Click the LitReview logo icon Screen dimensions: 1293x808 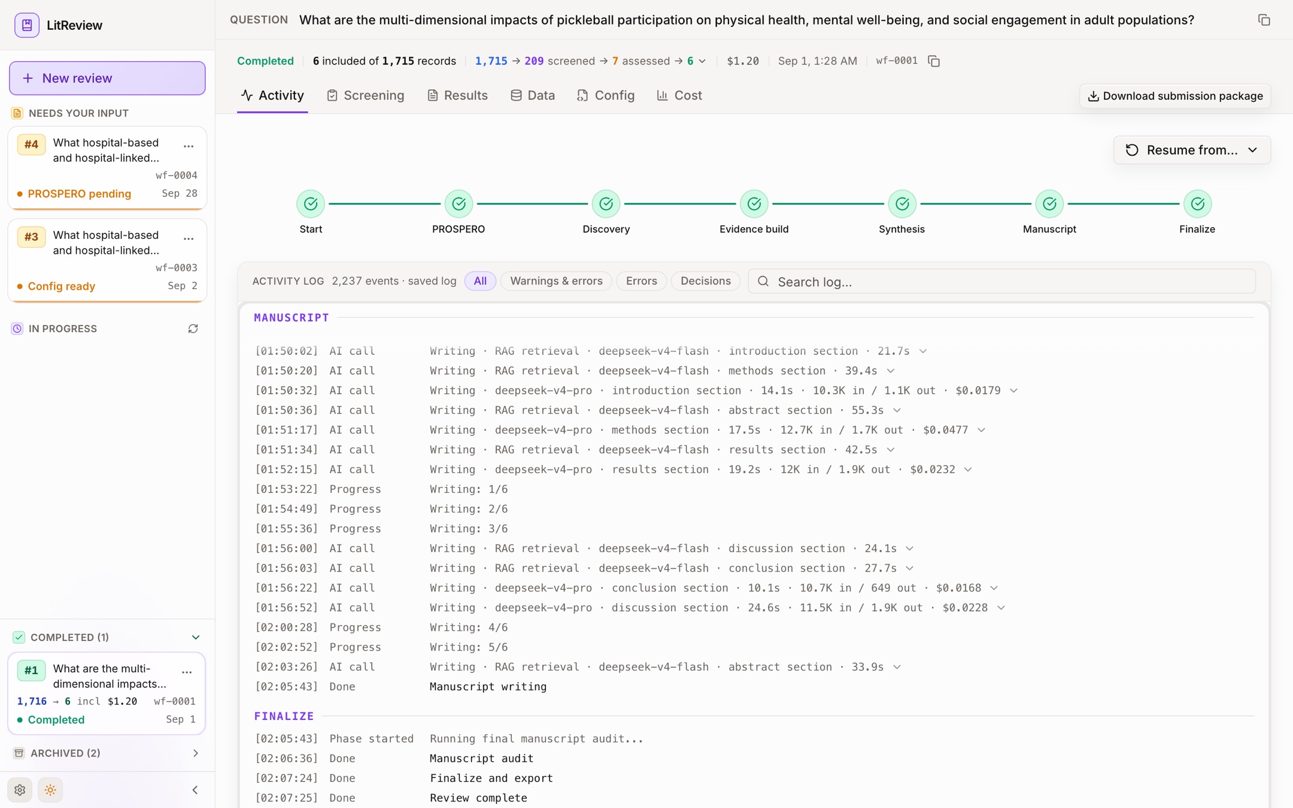[27, 25]
